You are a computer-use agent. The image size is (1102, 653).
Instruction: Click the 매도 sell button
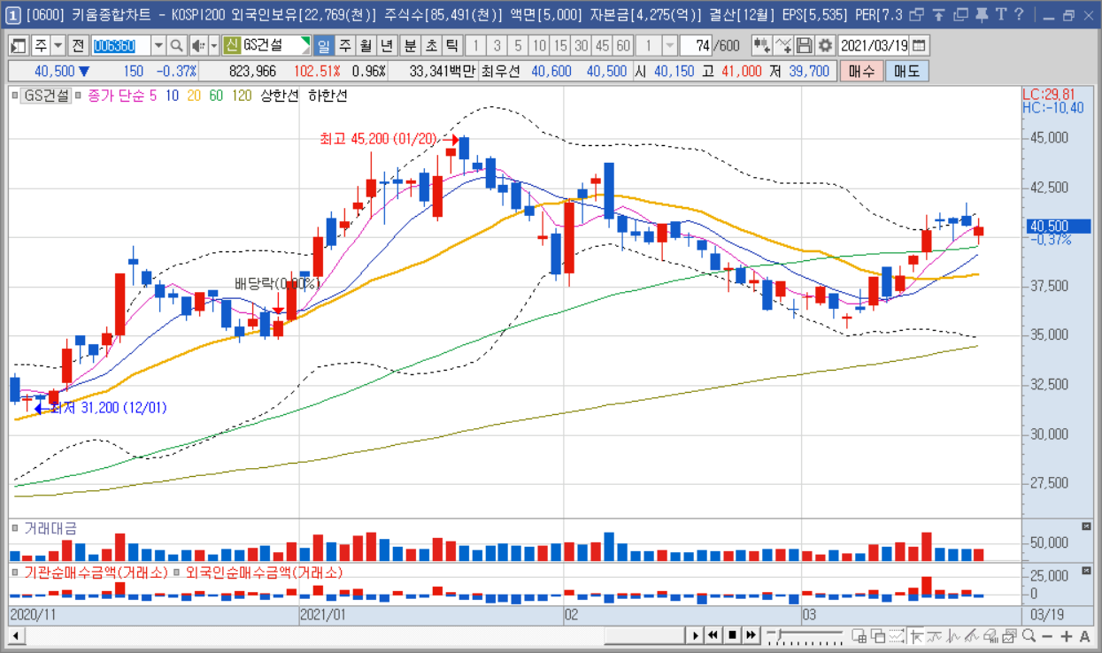click(x=906, y=71)
